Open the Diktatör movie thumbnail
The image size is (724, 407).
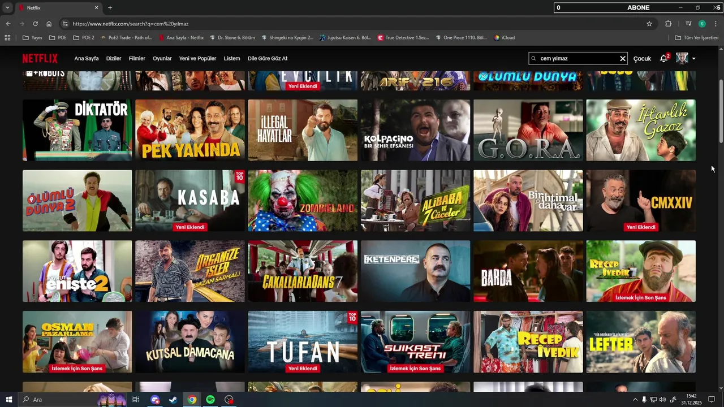coord(77,130)
